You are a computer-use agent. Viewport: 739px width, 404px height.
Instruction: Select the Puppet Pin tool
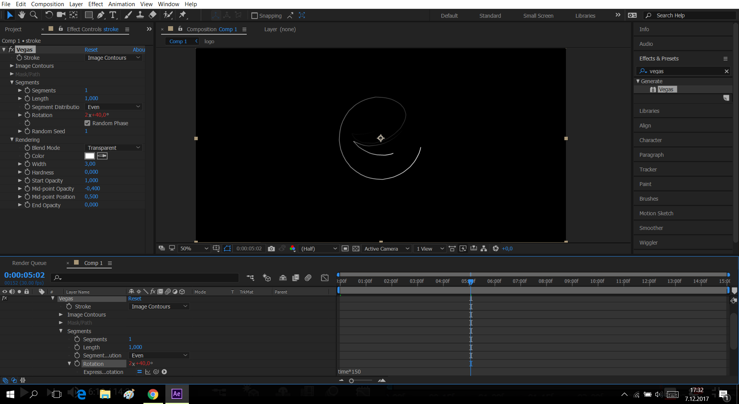pos(183,15)
